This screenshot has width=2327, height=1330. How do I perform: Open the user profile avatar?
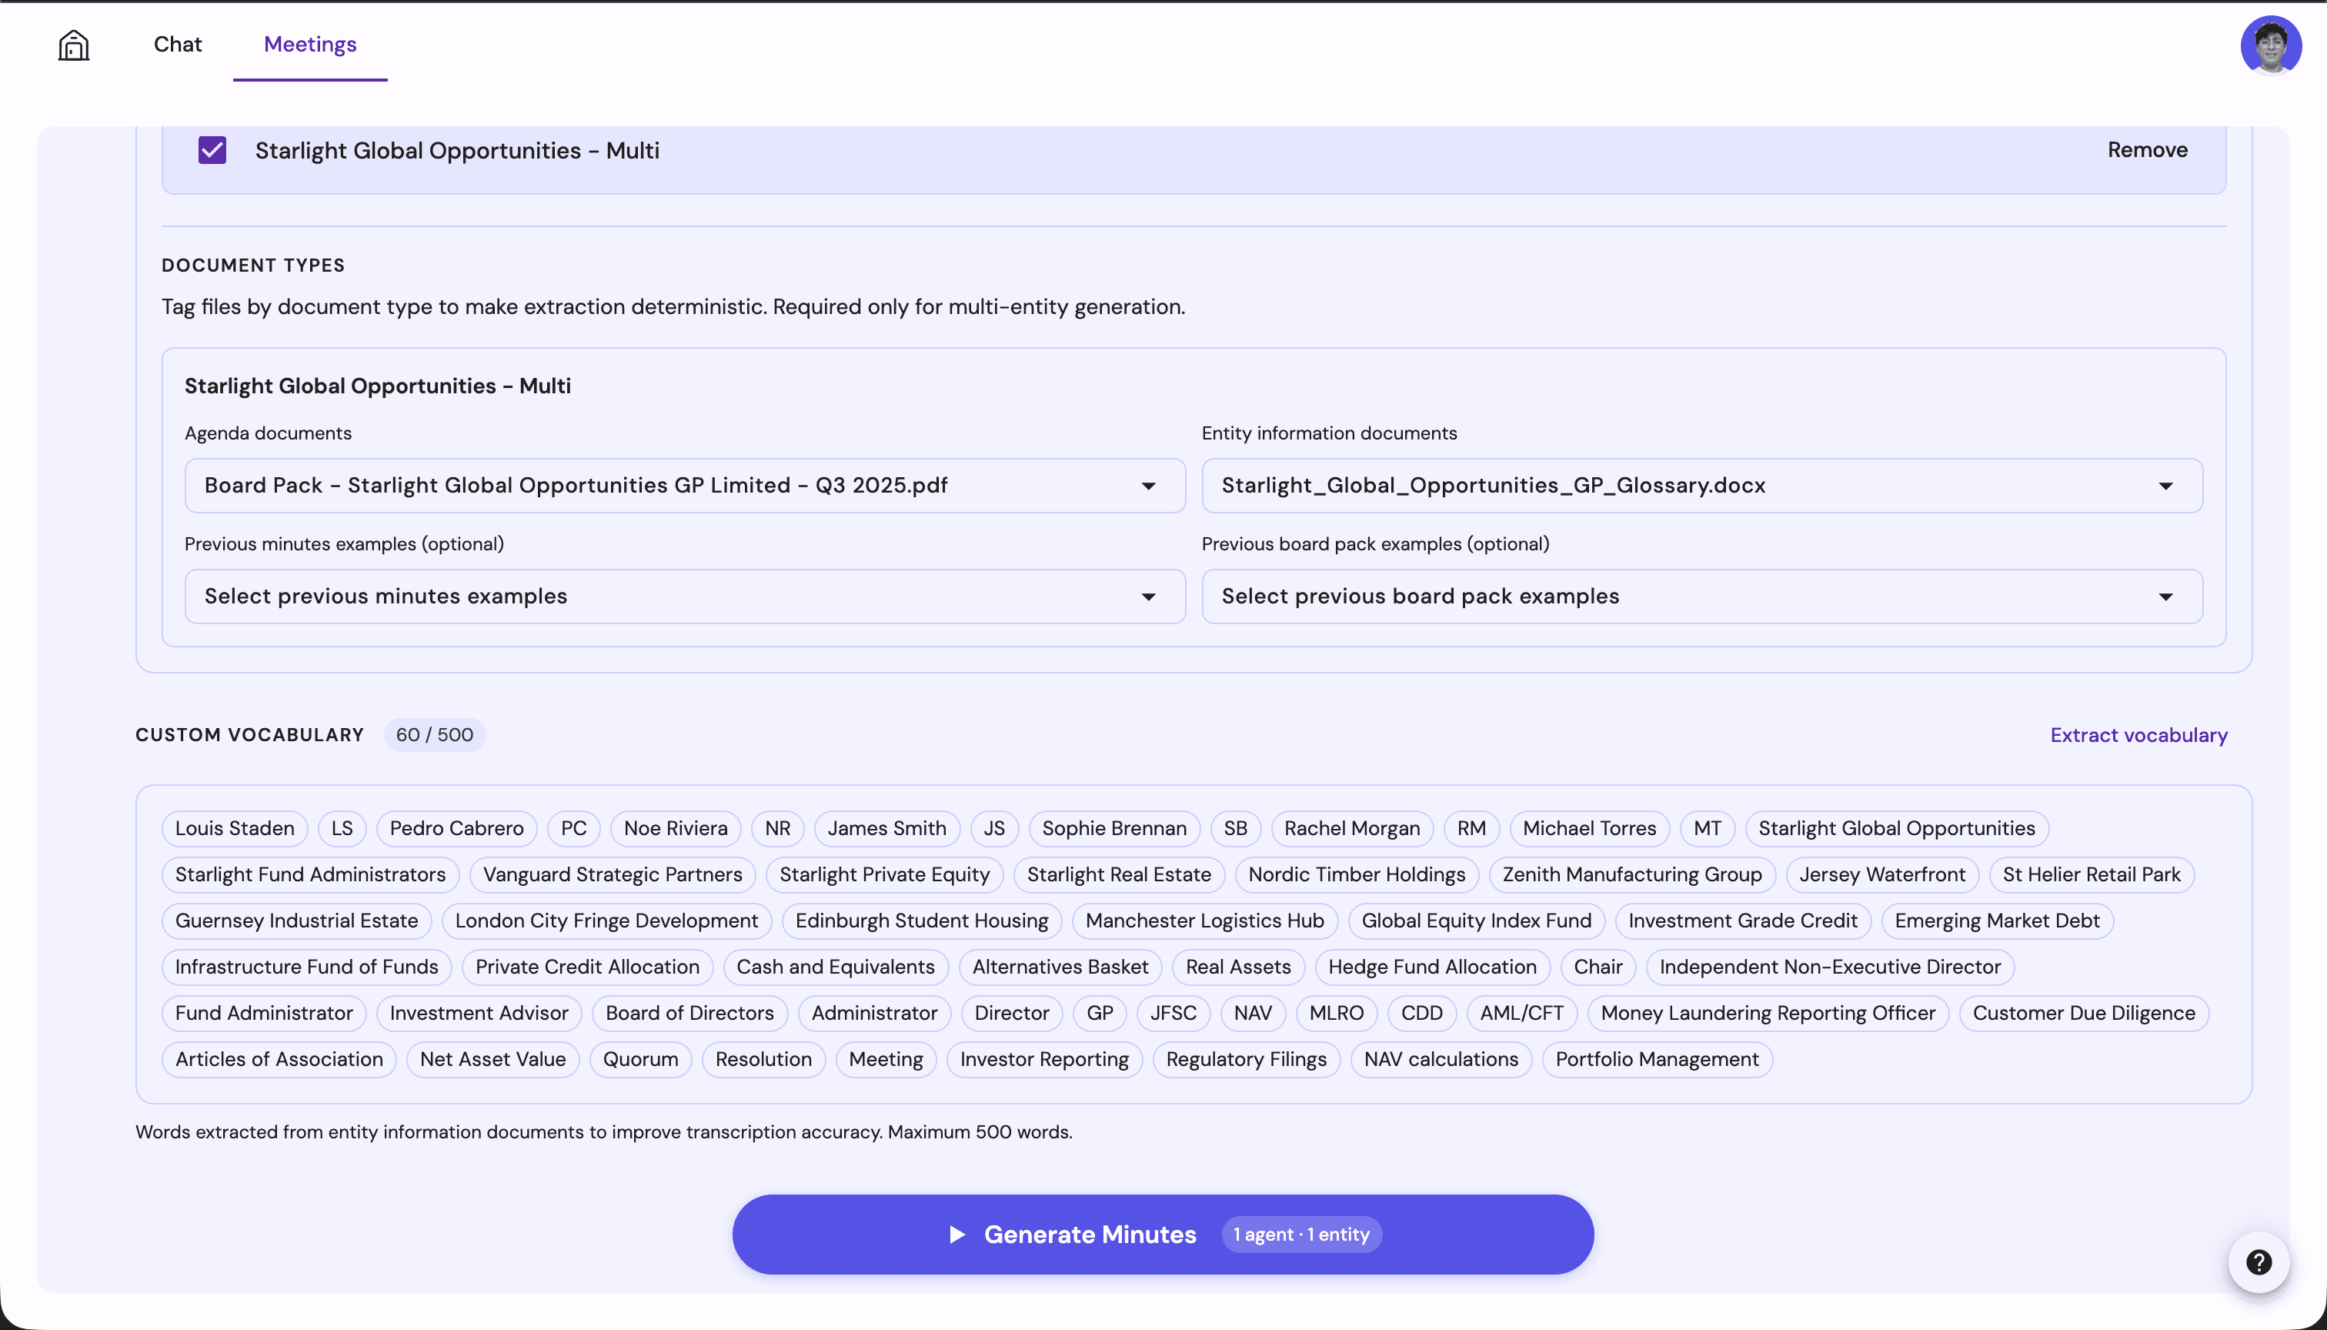coord(2272,45)
